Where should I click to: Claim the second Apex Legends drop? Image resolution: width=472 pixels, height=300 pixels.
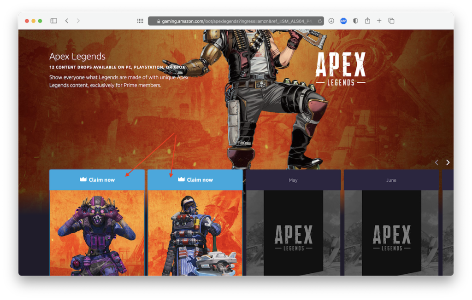tap(195, 179)
